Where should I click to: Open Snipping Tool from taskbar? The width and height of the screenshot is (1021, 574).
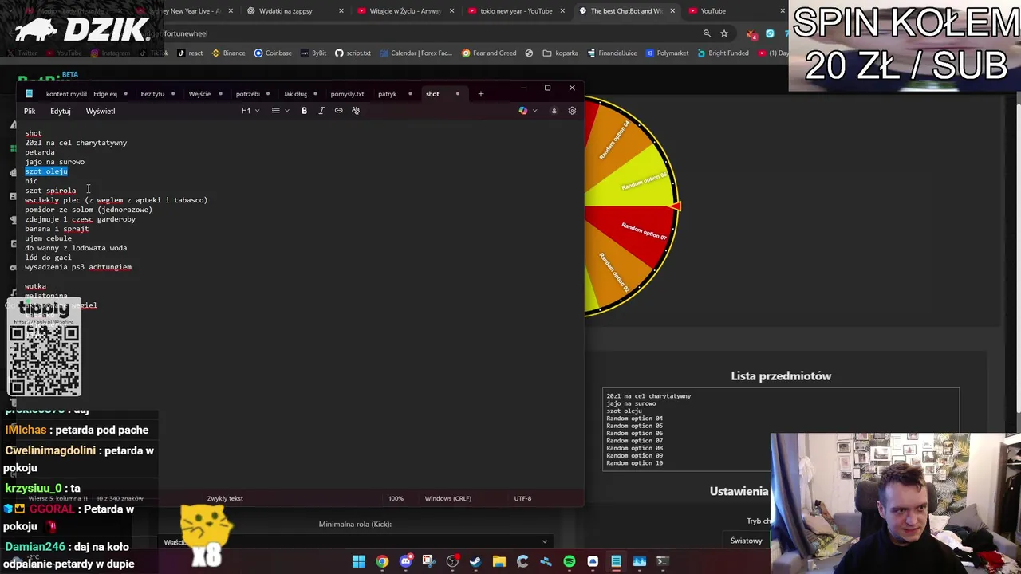(x=428, y=561)
